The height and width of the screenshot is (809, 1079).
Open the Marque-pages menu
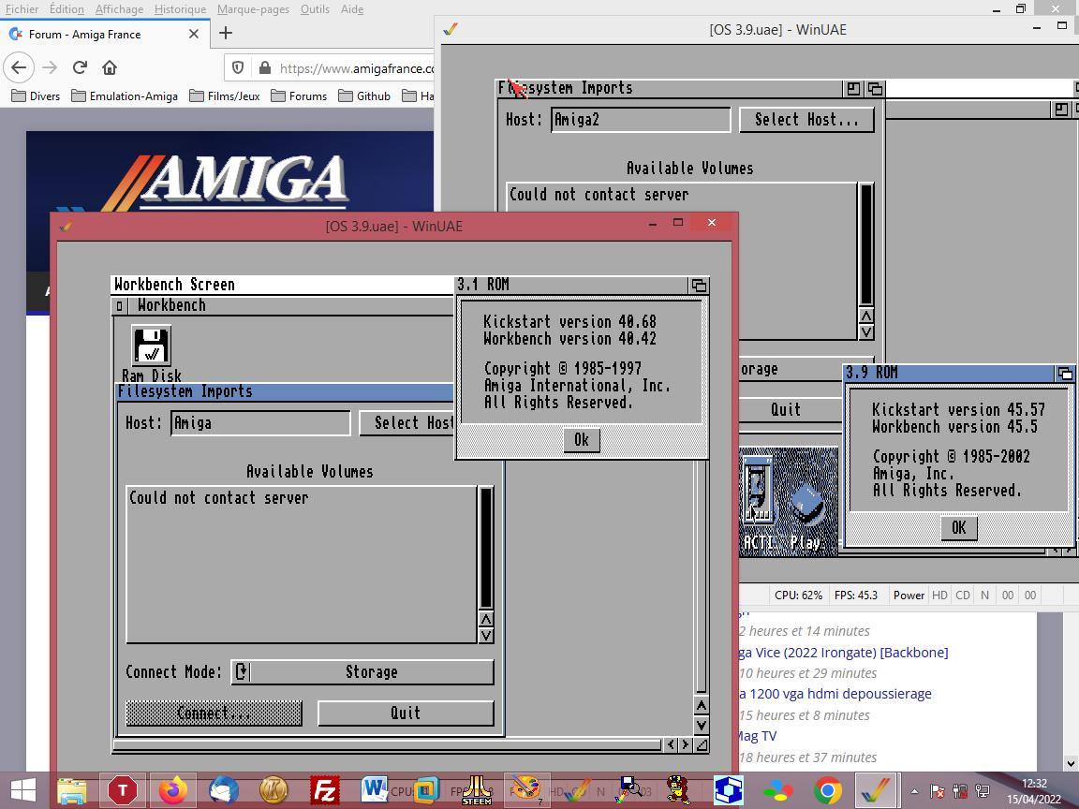[253, 9]
